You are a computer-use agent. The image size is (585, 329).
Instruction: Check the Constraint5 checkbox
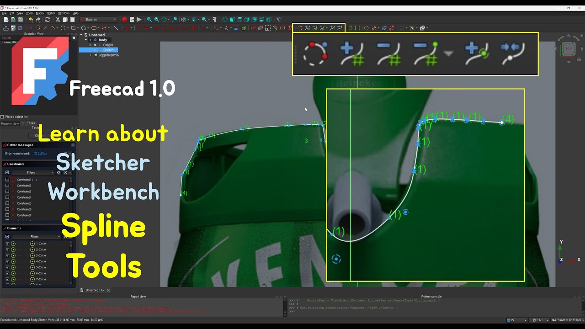(7, 203)
